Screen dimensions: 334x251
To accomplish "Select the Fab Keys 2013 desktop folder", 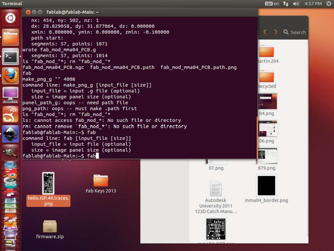I will click(101, 183).
